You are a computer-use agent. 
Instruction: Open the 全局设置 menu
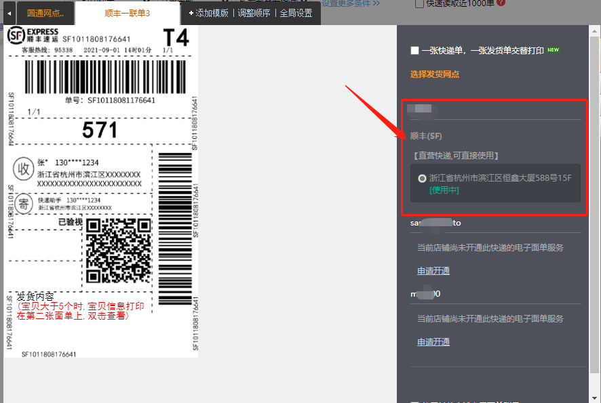(296, 13)
